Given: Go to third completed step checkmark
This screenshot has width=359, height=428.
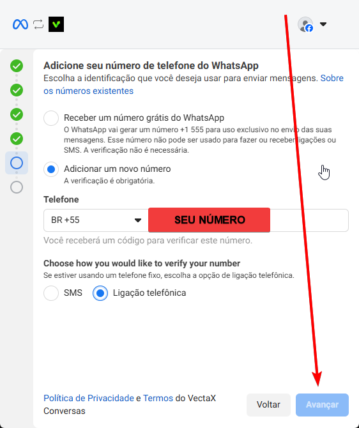Looking at the screenshot, I should [17, 114].
